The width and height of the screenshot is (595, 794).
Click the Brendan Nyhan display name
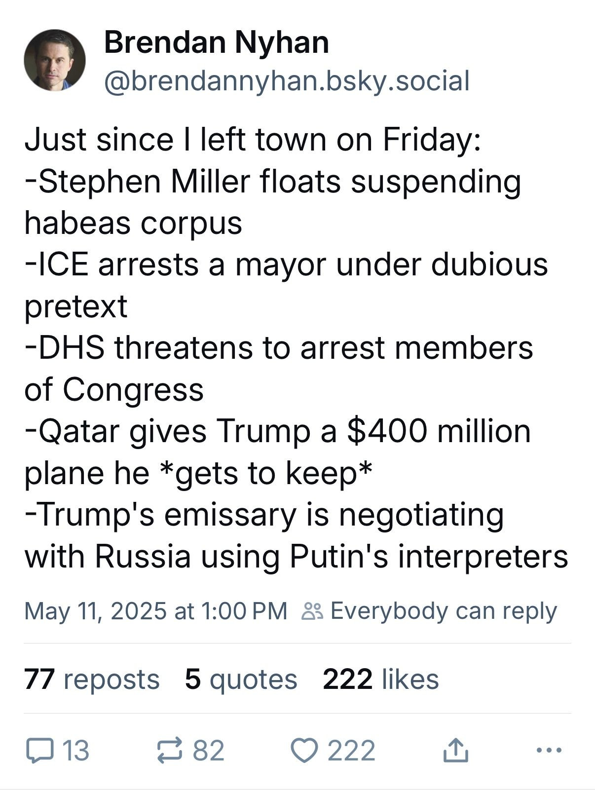point(216,43)
